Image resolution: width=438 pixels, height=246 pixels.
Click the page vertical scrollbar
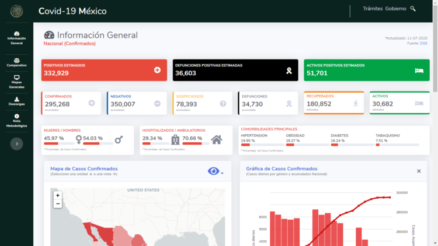435,123
